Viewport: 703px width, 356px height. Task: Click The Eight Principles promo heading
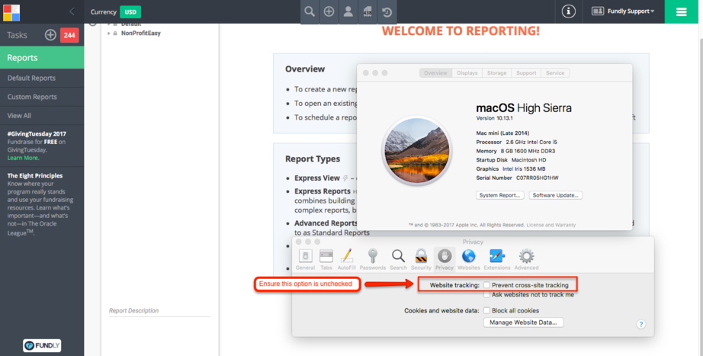35,176
